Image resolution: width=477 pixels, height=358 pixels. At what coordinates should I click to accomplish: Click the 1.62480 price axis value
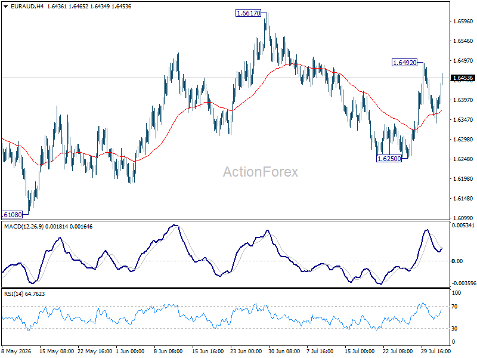(463, 159)
